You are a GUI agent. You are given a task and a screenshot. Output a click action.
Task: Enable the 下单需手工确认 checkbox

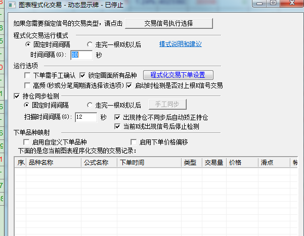[28, 75]
